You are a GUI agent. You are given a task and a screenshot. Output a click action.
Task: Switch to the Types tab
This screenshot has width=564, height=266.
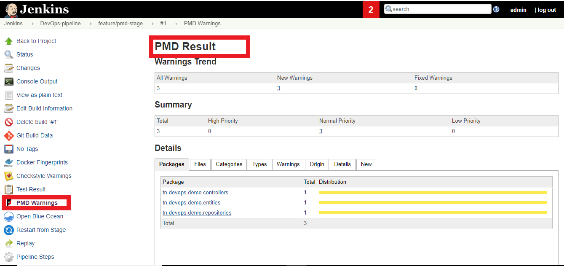click(259, 164)
